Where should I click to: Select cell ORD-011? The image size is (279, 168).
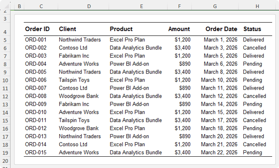click(x=36, y=120)
